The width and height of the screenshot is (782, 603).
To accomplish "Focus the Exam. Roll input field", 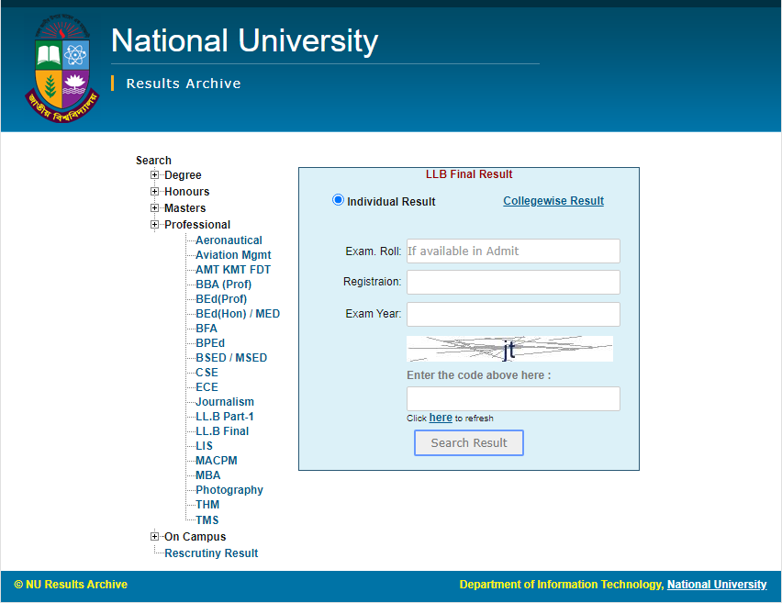I will 513,251.
